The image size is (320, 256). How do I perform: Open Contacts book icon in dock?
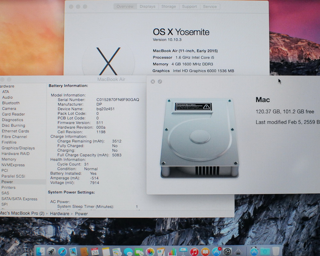(x=84, y=252)
